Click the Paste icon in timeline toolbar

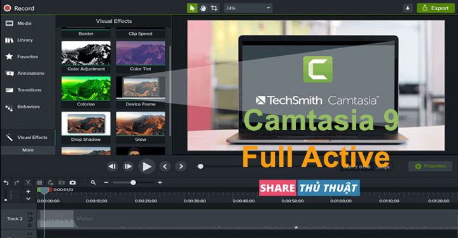(50, 183)
